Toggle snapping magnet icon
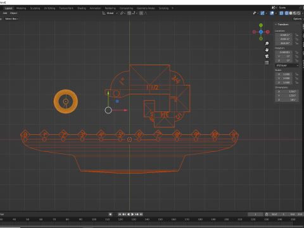The image size is (304, 228). (129, 13)
